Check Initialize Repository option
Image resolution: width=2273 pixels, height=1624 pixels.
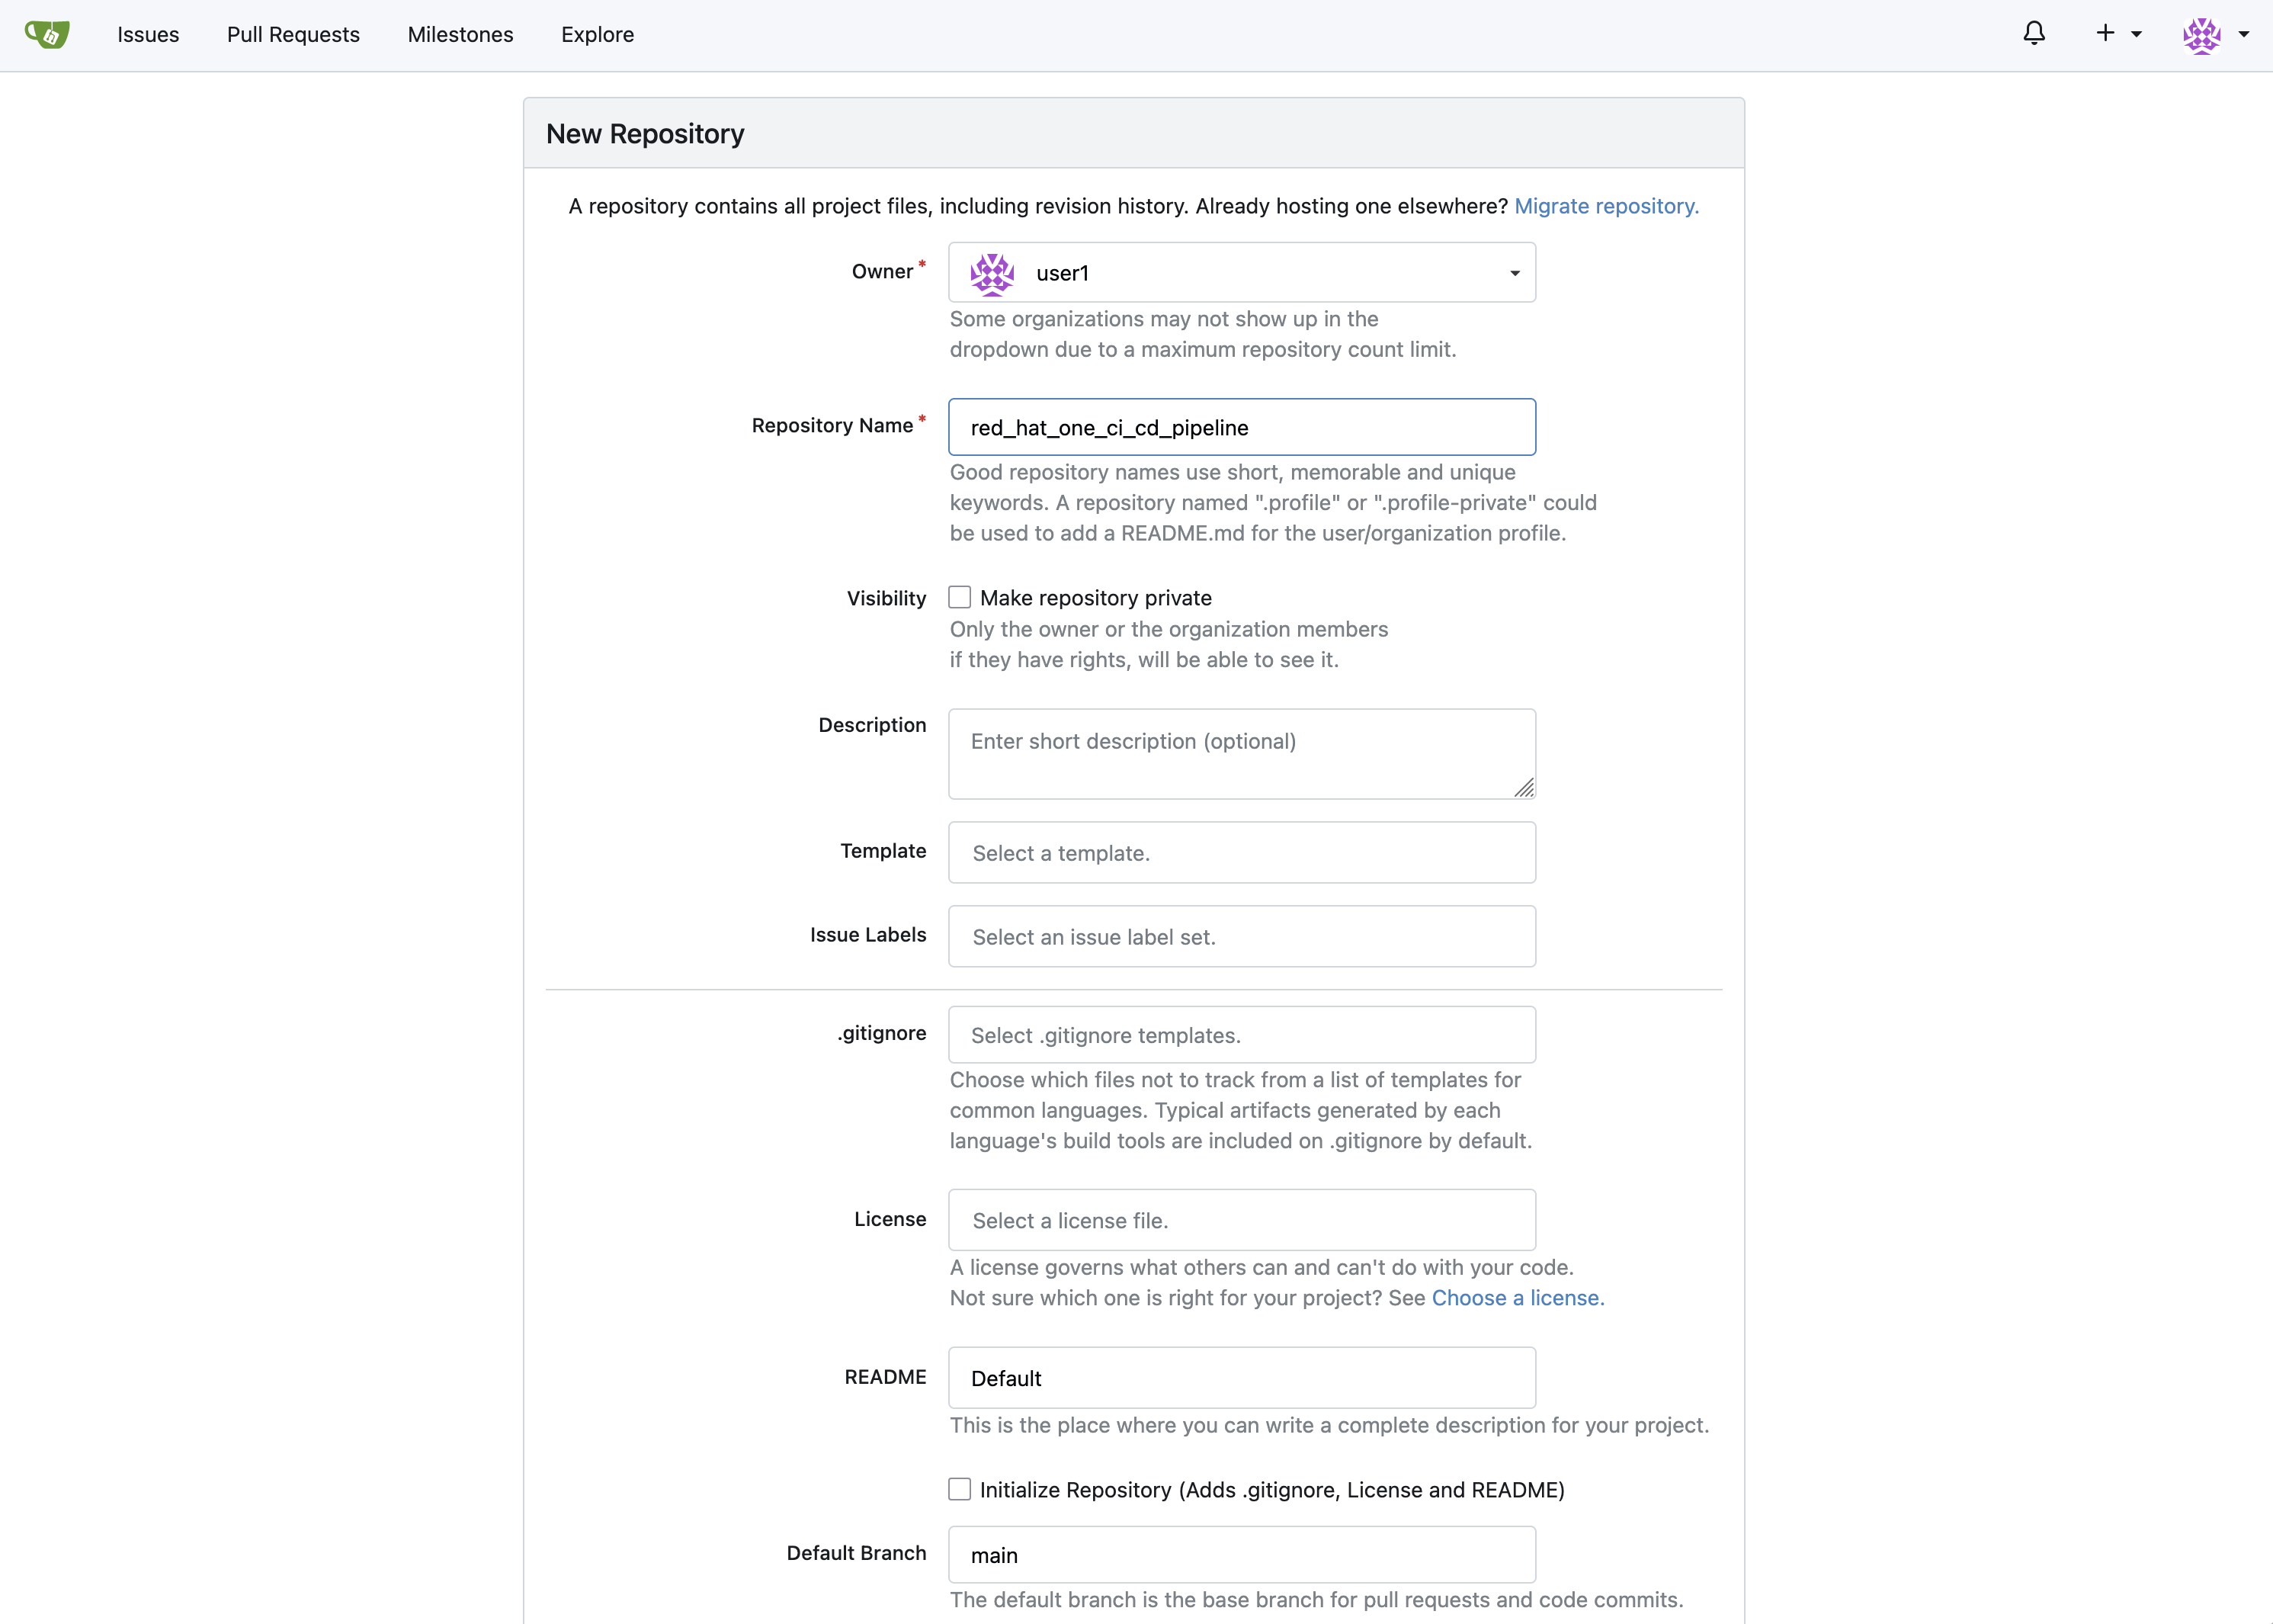click(x=959, y=1489)
